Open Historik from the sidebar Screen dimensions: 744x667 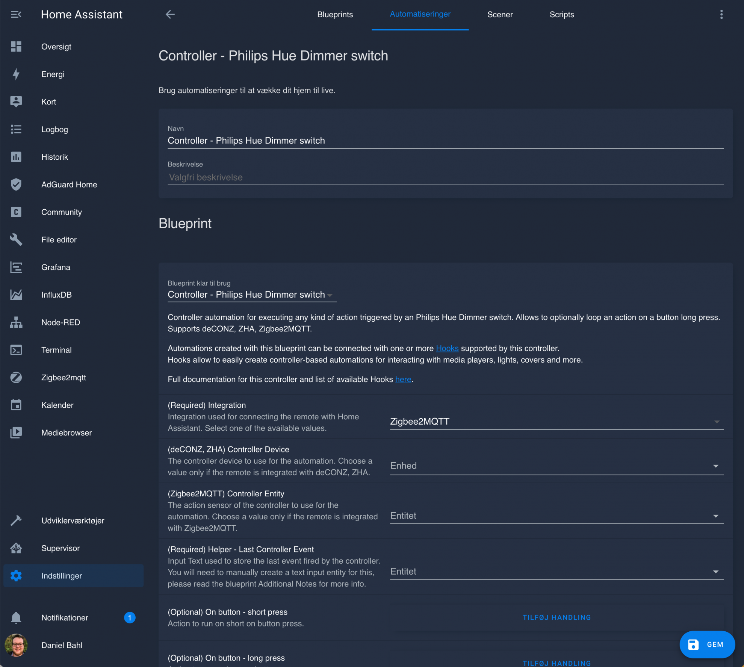click(x=74, y=157)
